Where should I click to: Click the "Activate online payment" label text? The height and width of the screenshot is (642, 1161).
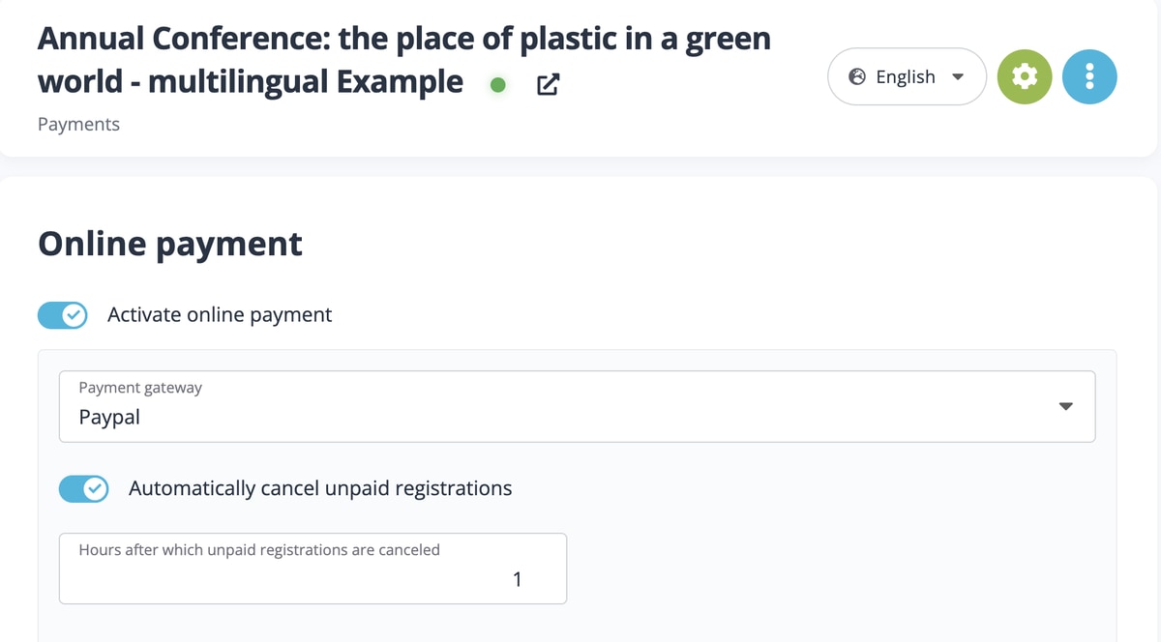[220, 314]
